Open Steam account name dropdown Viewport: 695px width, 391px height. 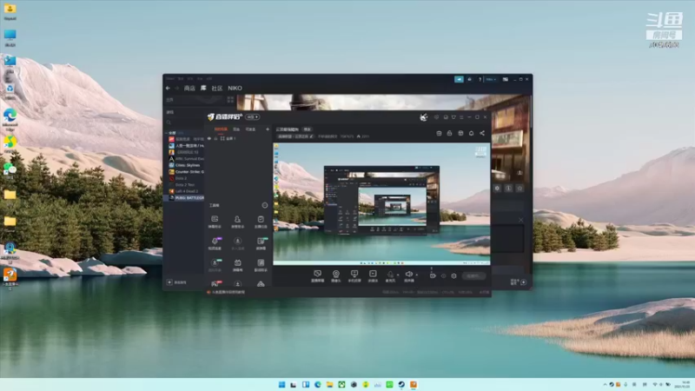pyautogui.click(x=491, y=79)
